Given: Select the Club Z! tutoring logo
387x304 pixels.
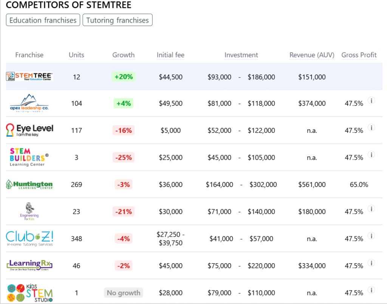Looking at the screenshot, I should (x=29, y=238).
